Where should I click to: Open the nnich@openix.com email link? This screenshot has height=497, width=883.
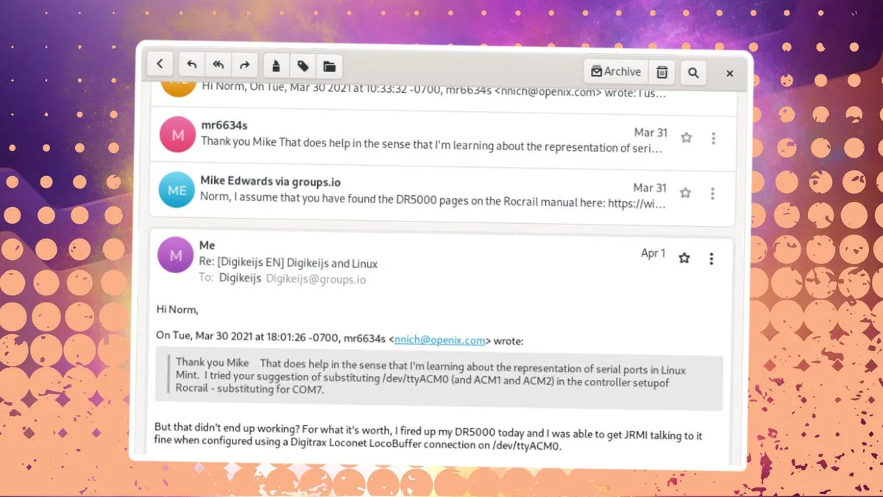440,340
